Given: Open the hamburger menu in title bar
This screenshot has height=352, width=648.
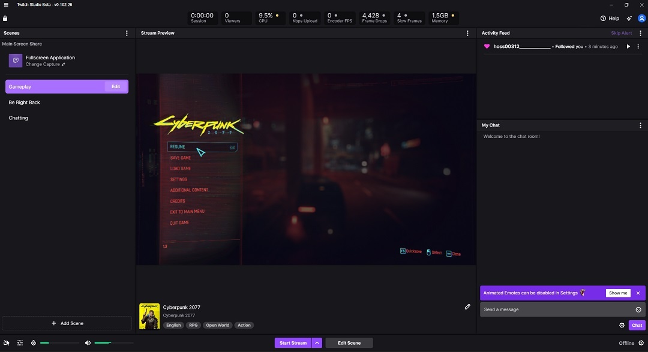Looking at the screenshot, I should click(x=6, y=5).
